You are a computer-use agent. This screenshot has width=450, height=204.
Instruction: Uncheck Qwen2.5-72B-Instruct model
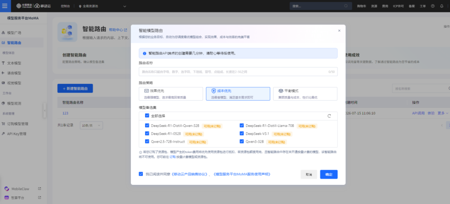147,142
